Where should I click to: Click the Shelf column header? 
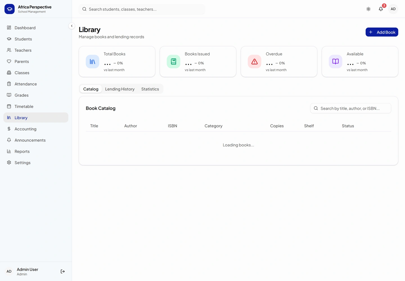click(x=309, y=126)
